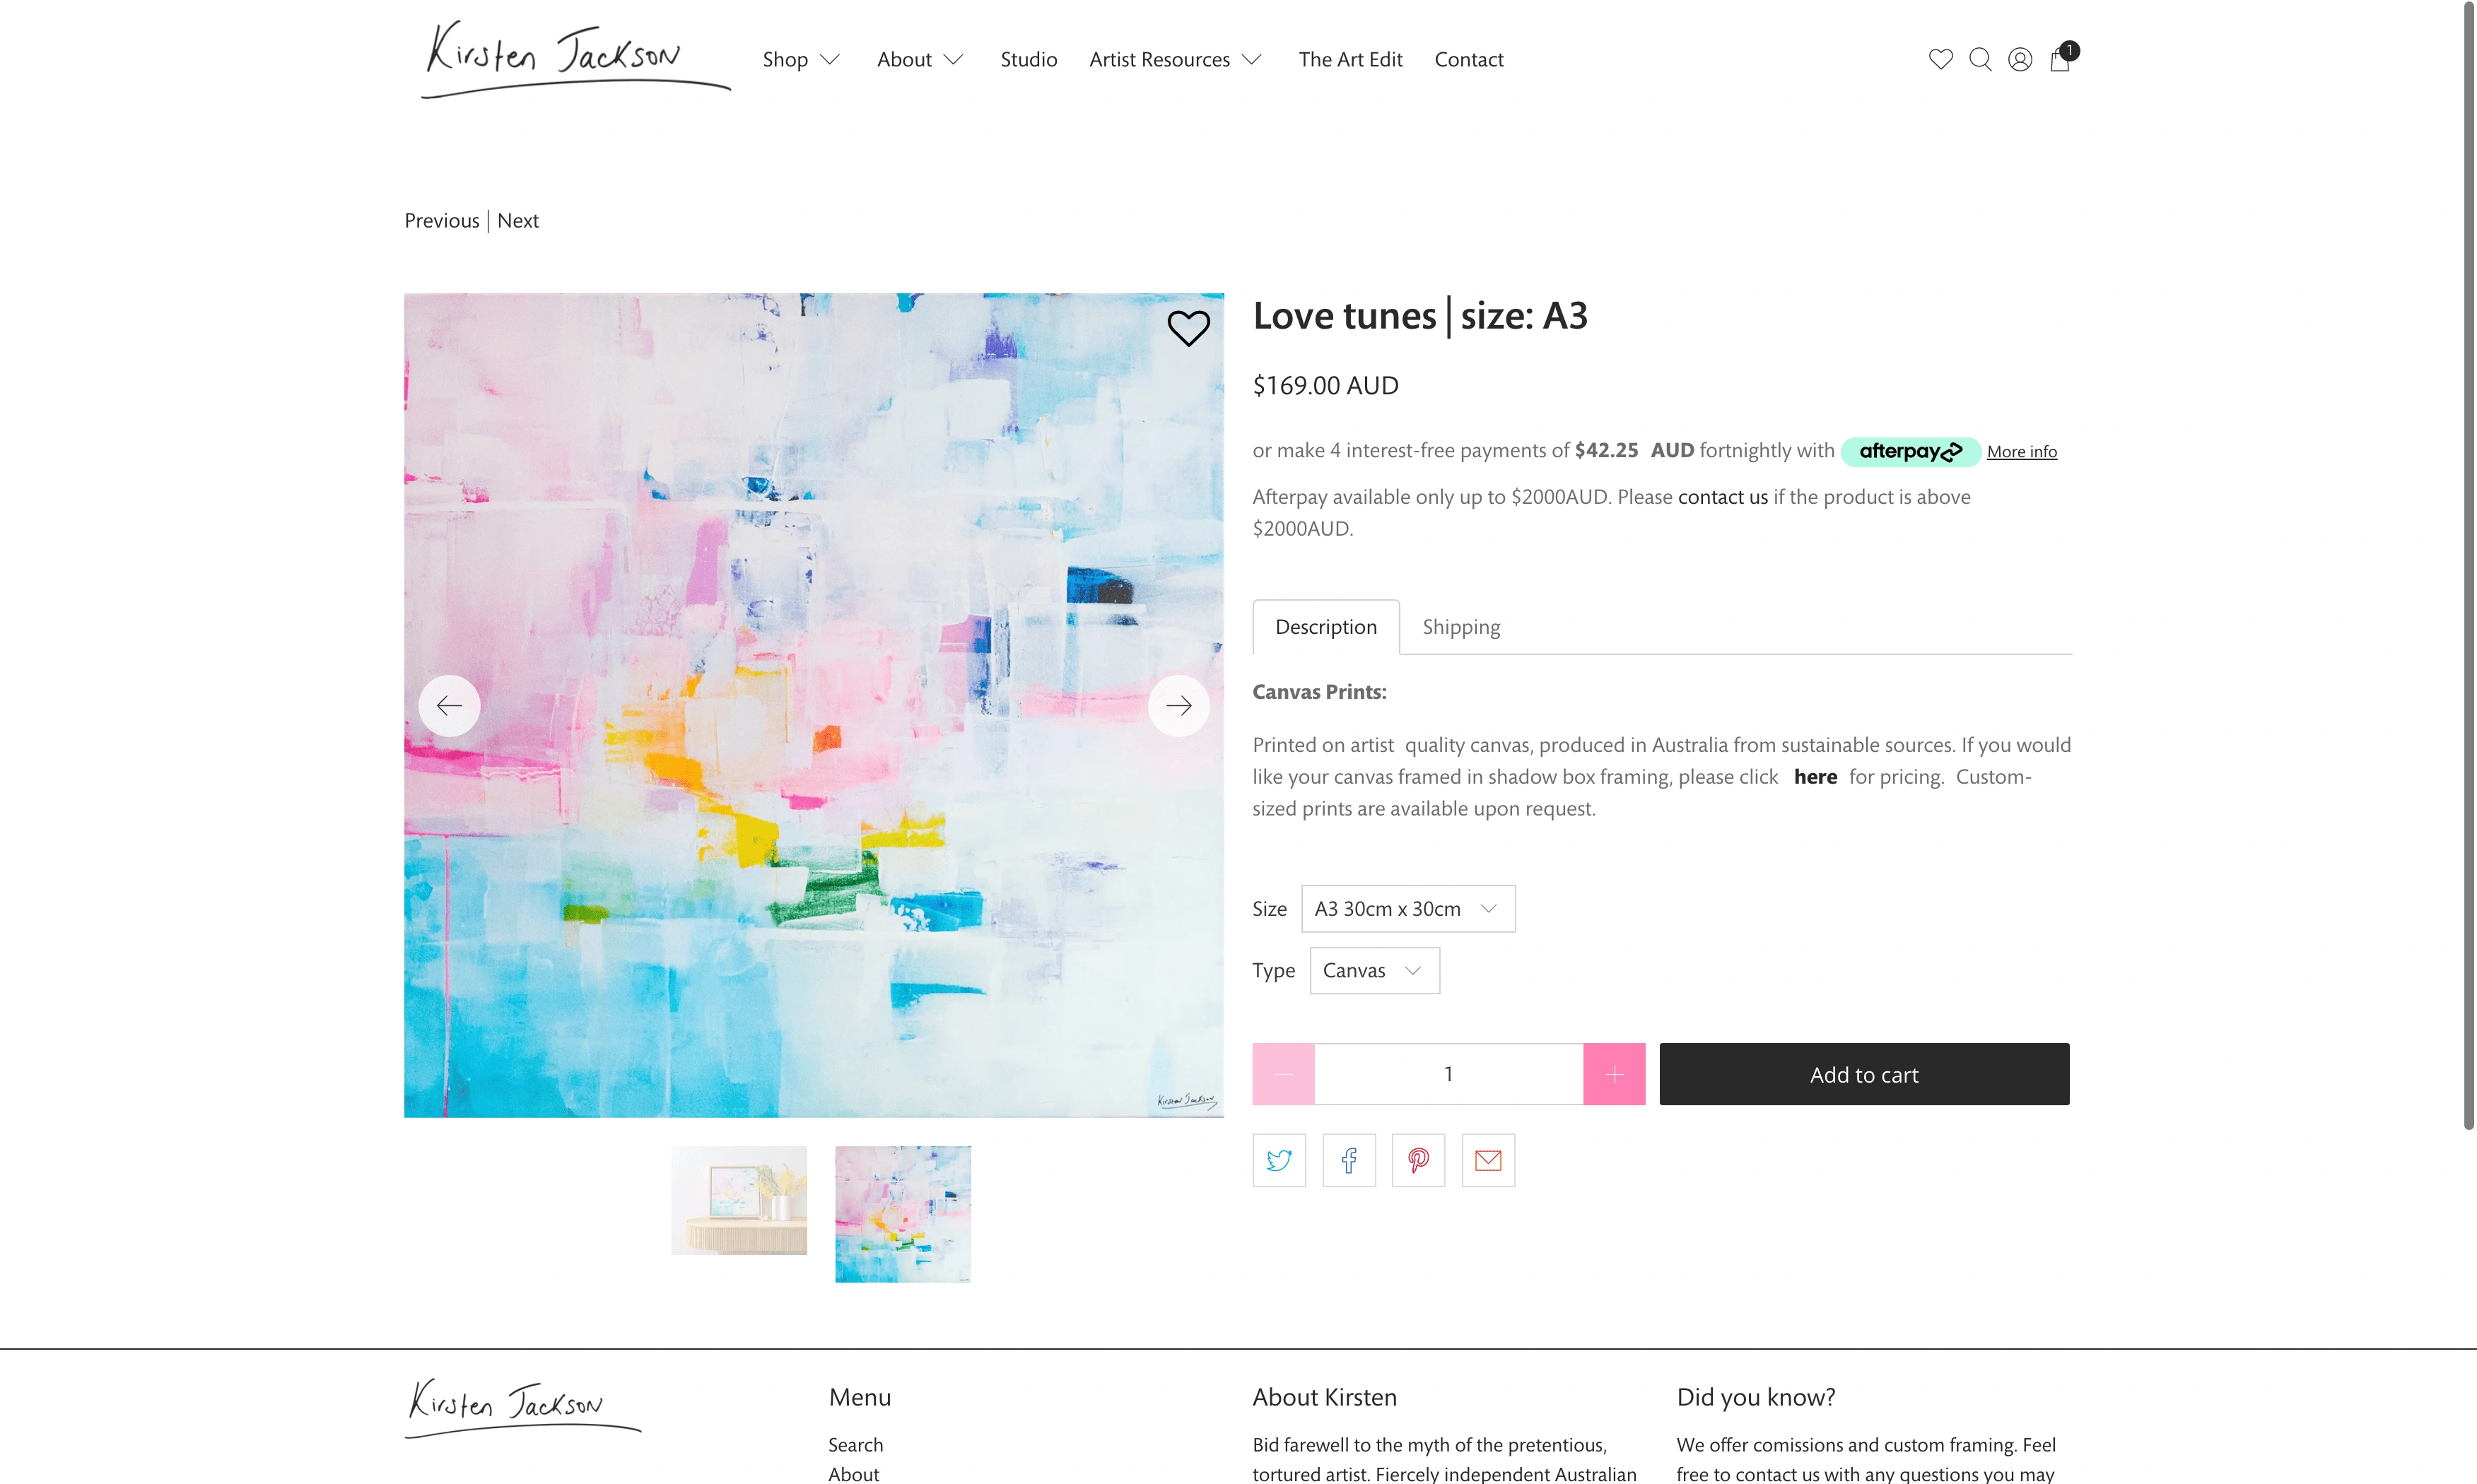The image size is (2477, 1484).
Task: Share product on Twitter
Action: (1279, 1160)
